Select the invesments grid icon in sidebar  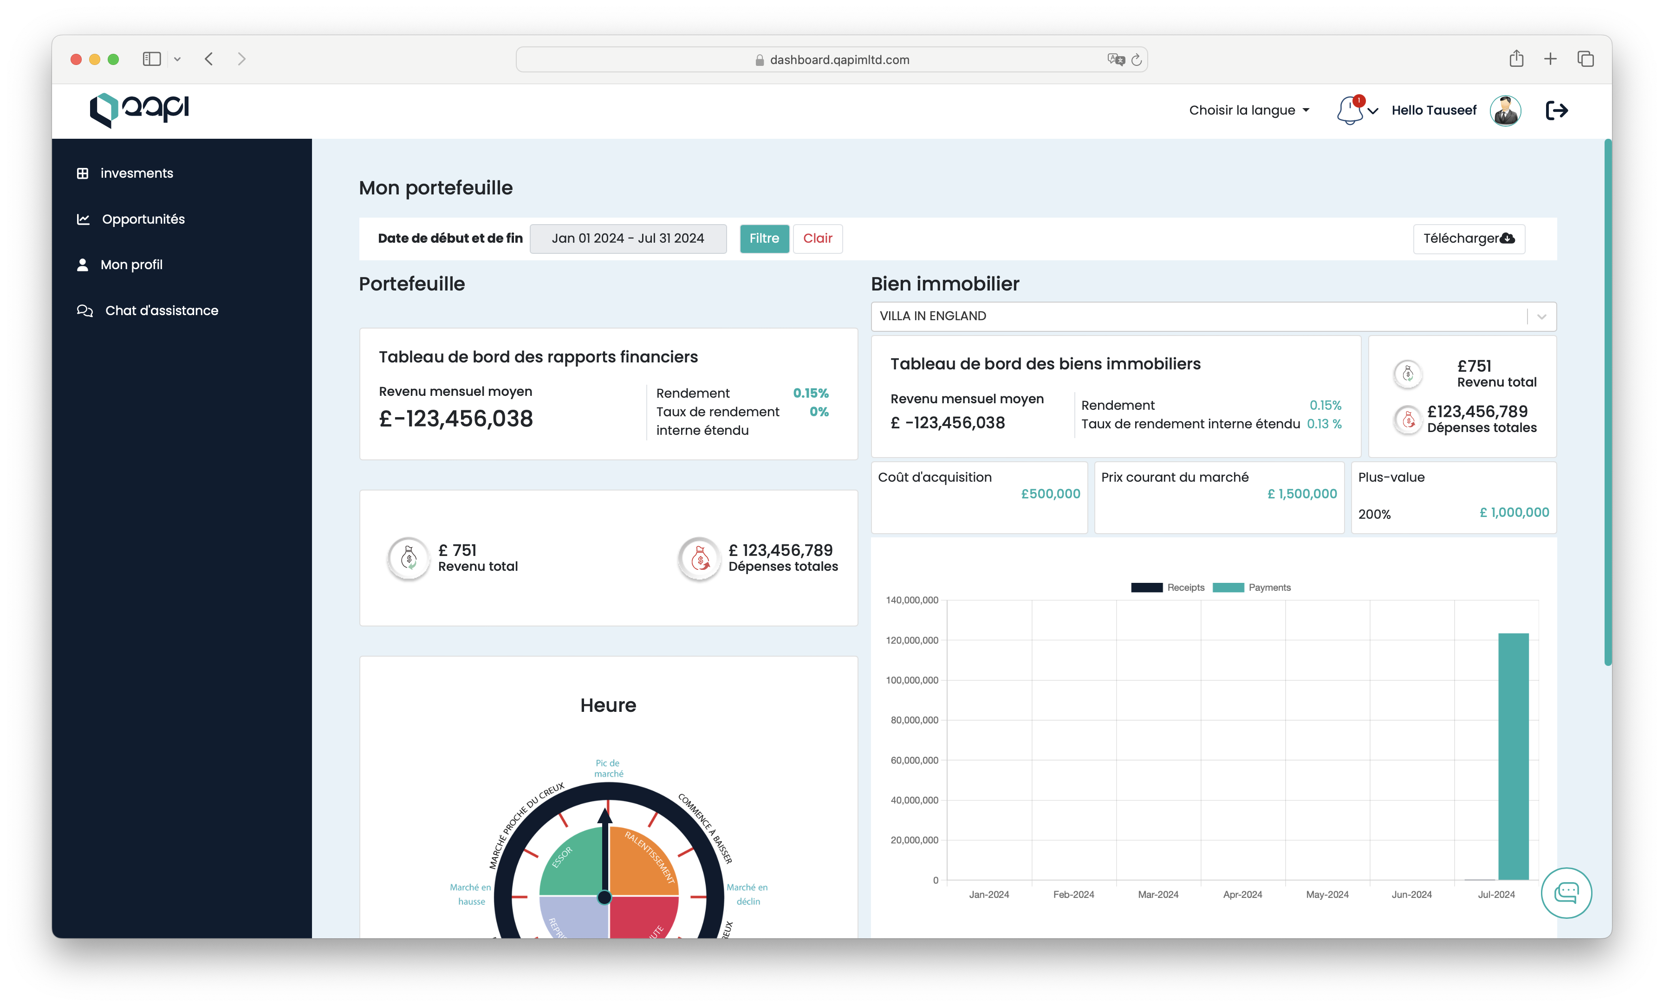click(x=82, y=173)
